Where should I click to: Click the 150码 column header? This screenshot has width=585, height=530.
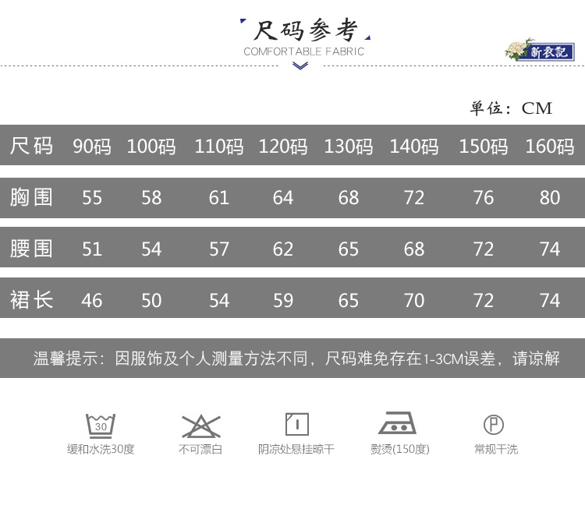pyautogui.click(x=484, y=146)
